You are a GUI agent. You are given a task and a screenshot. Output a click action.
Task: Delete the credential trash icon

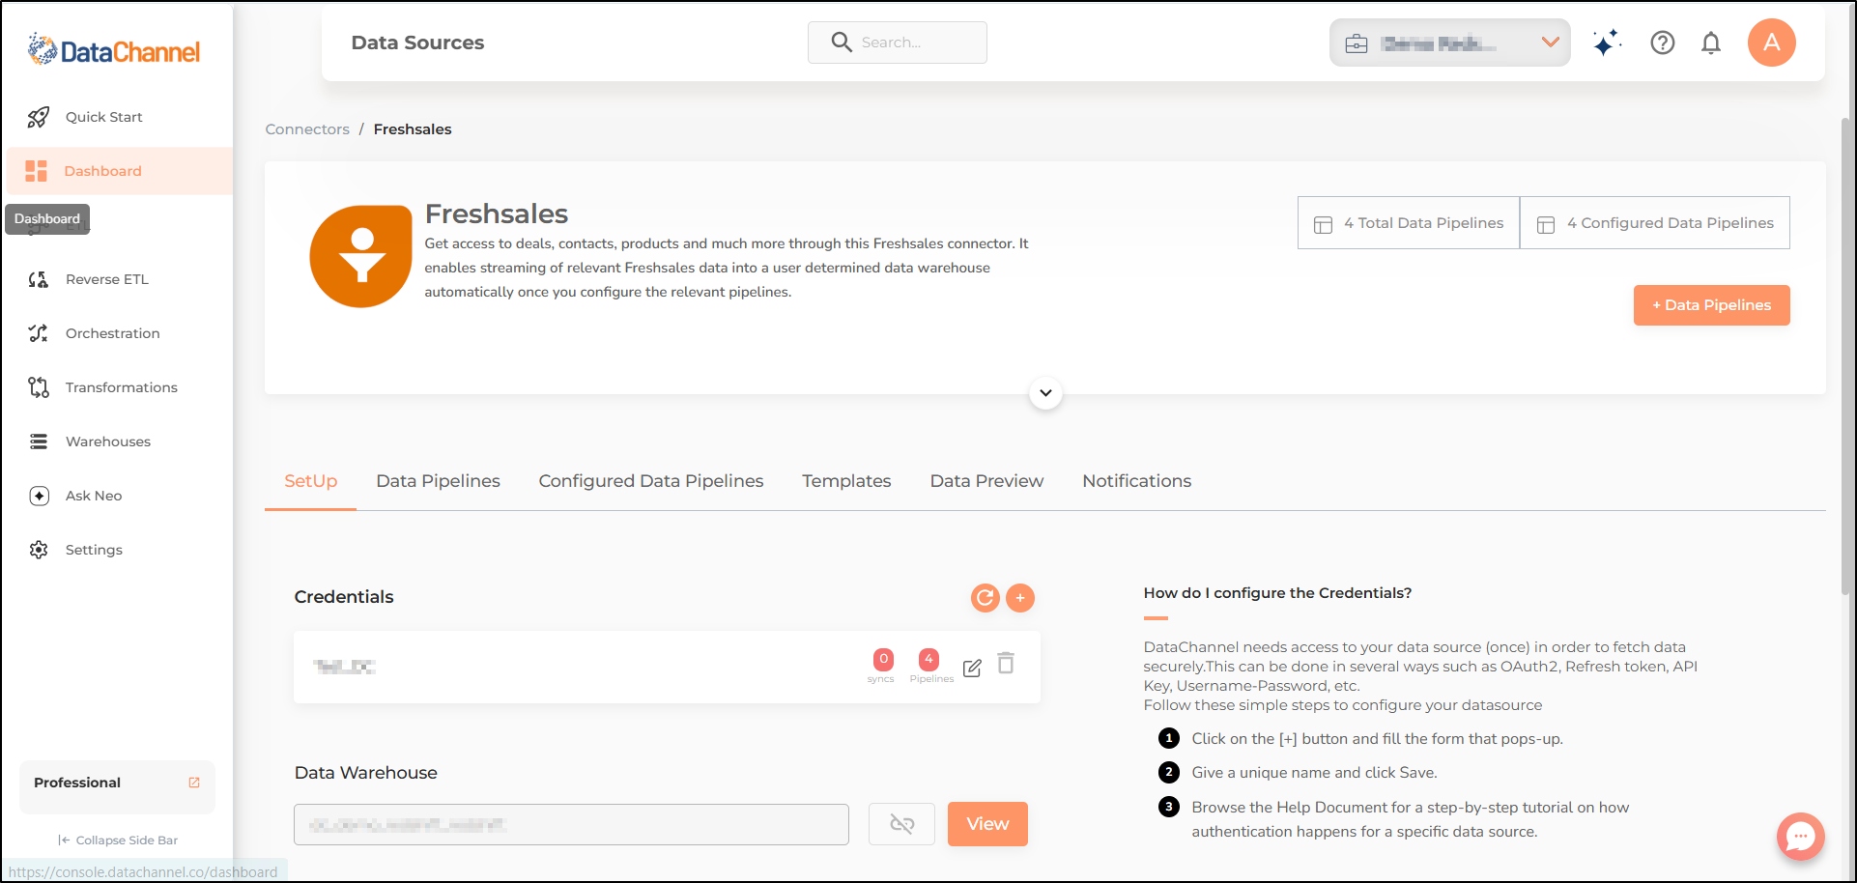click(1006, 664)
